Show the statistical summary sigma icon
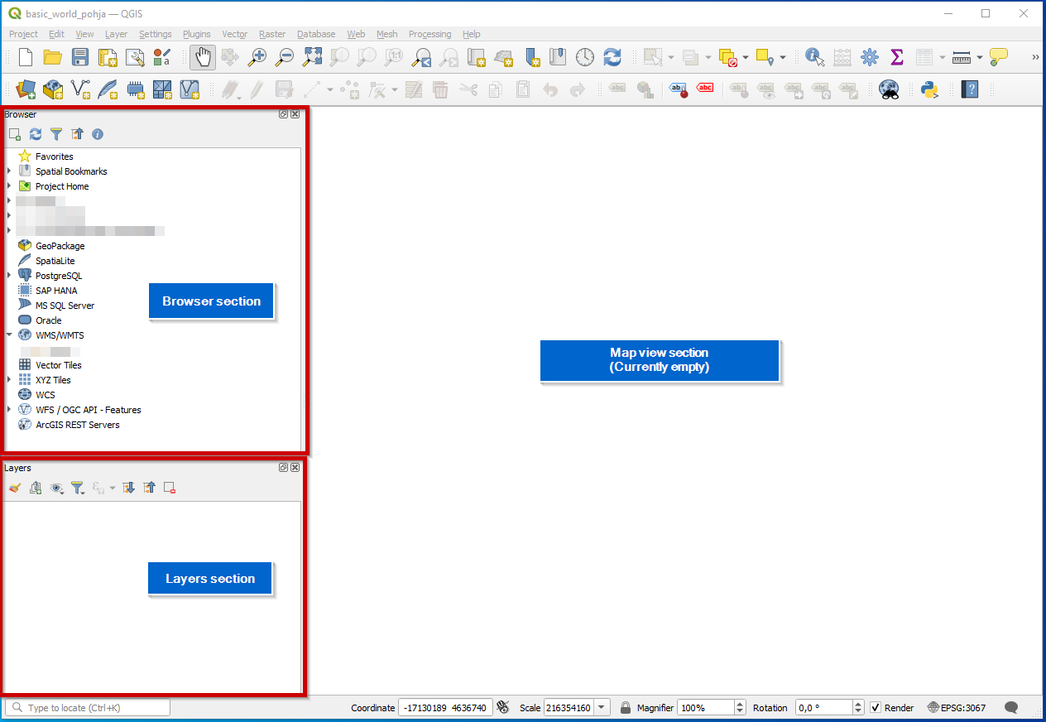The height and width of the screenshot is (722, 1046). [x=896, y=57]
